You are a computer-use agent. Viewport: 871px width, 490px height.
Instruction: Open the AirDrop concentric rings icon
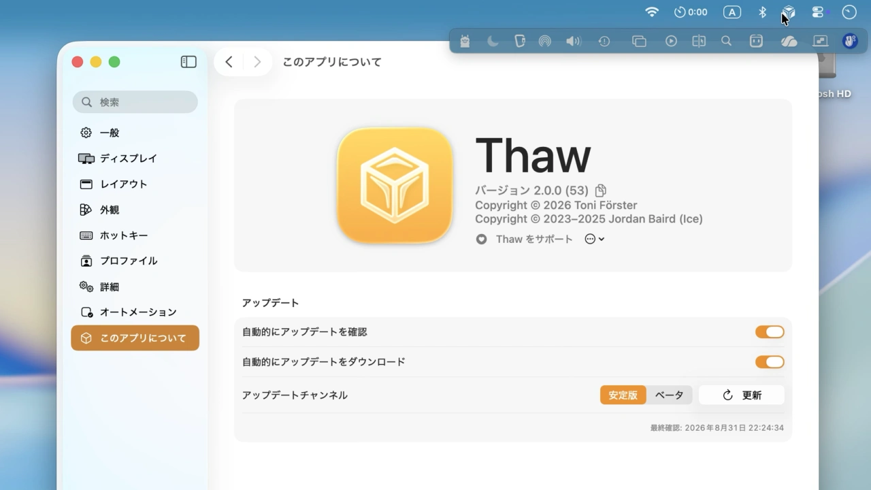point(544,41)
